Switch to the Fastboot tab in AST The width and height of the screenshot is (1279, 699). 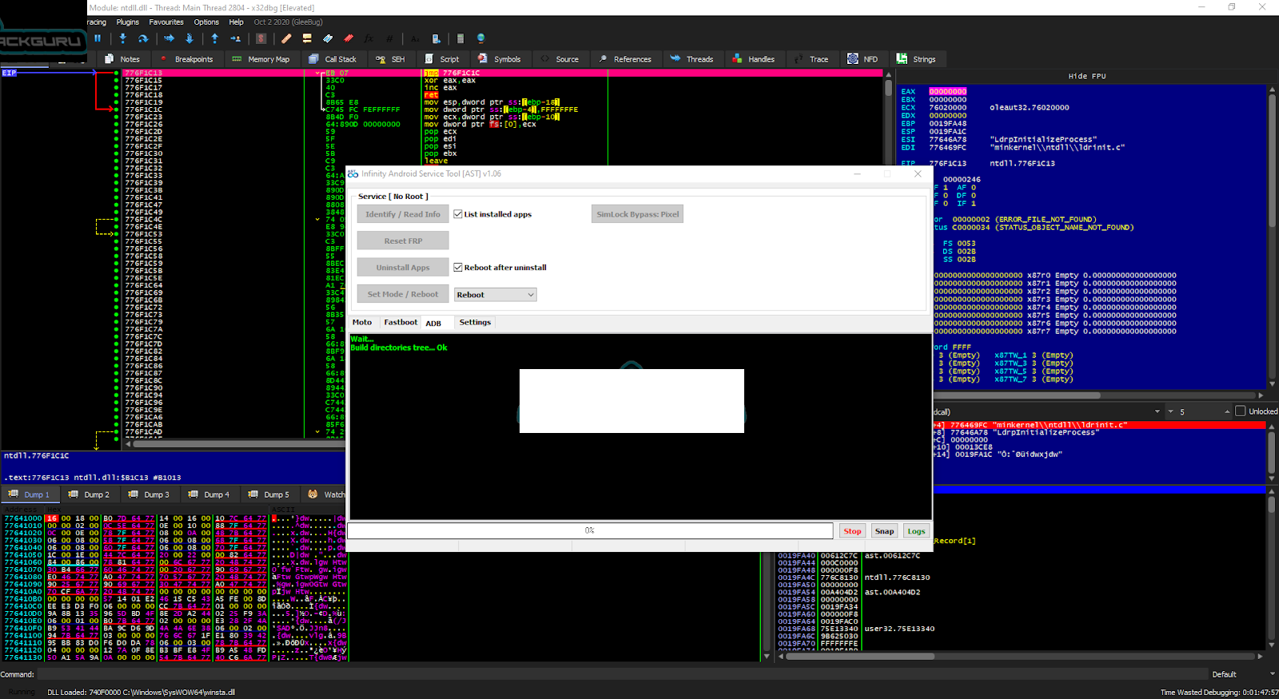coord(400,322)
